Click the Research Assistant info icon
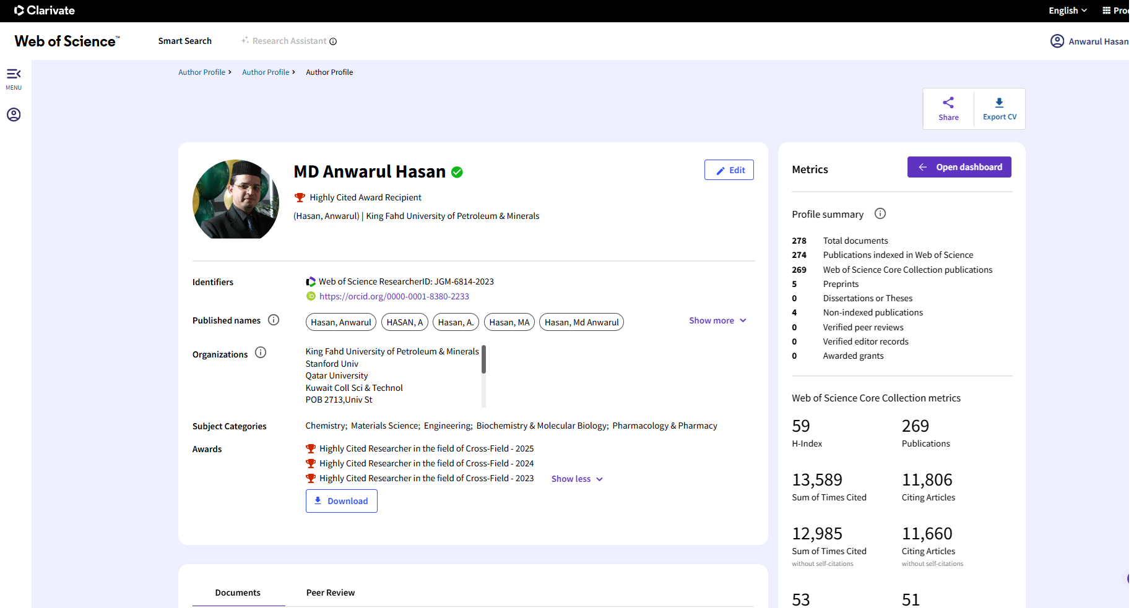 tap(333, 41)
